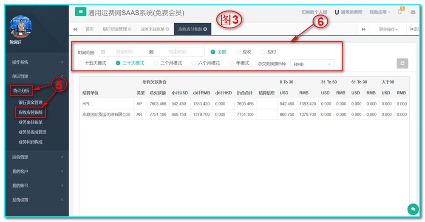This screenshot has height=222, width=425.
Task: Click the 小计HKD column header
Action: (x=224, y=93)
